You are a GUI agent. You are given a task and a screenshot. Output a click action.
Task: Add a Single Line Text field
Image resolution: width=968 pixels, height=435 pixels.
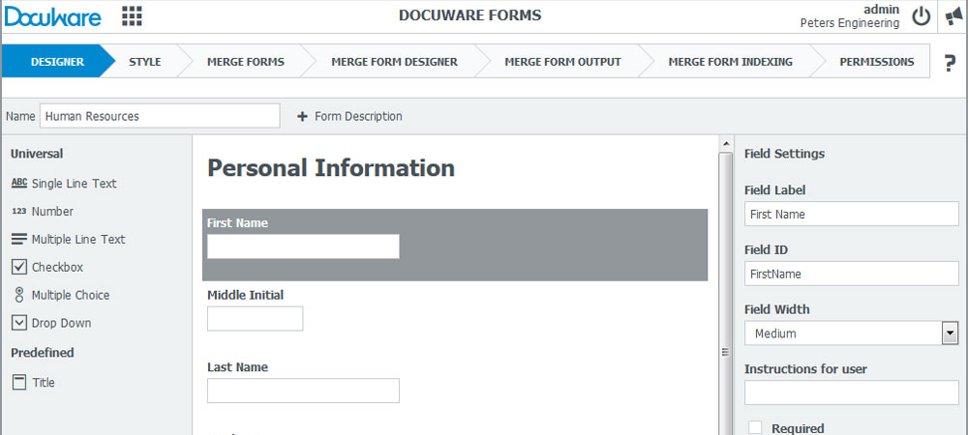click(x=64, y=183)
